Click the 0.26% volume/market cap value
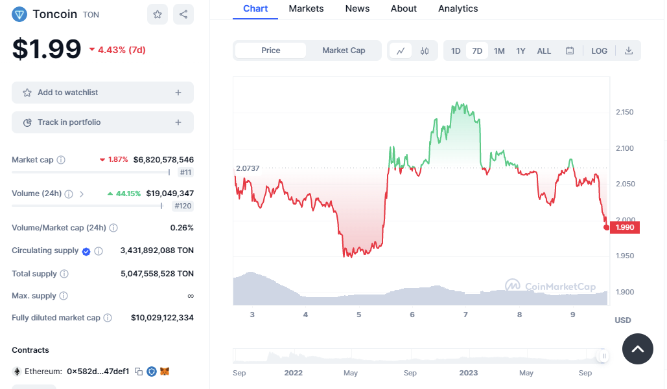 [181, 228]
